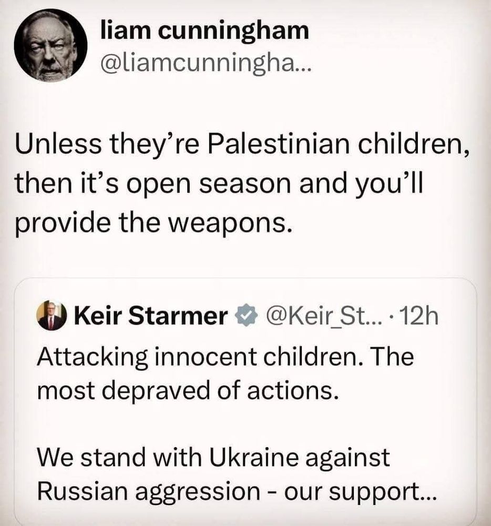Click the line "most depraved of actions."
Viewport: 491px width, 526px height.
pyautogui.click(x=188, y=390)
